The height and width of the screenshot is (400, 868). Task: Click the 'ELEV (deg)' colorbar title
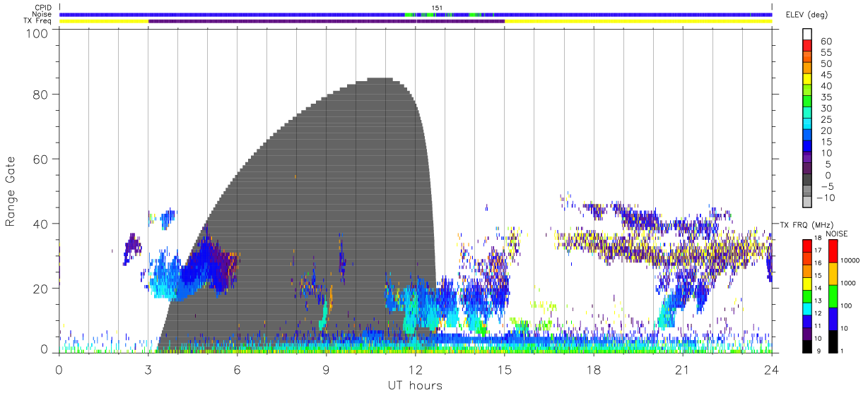pos(807,15)
